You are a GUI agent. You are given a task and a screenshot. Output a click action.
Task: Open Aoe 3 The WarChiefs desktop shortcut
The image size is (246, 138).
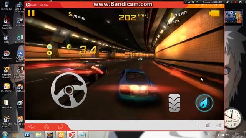click(x=20, y=7)
